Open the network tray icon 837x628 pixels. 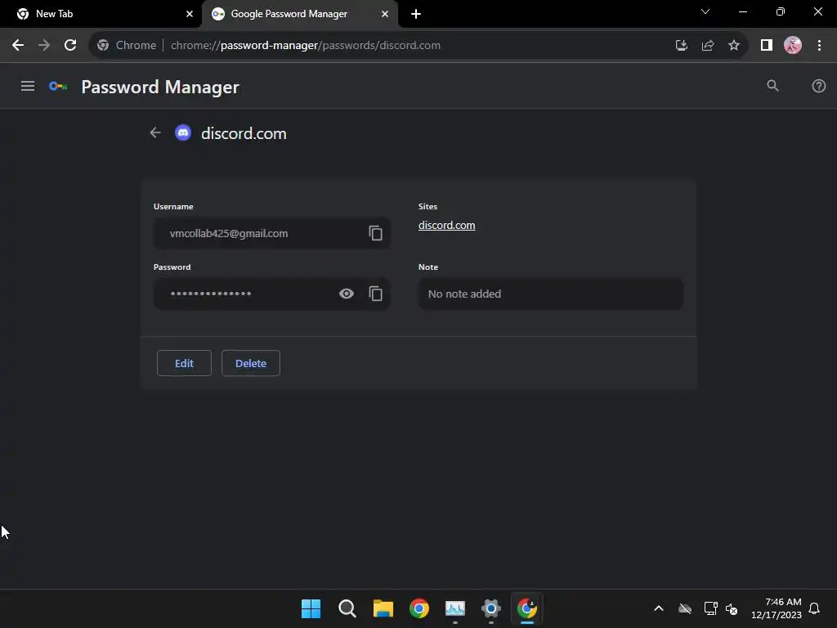(x=710, y=608)
